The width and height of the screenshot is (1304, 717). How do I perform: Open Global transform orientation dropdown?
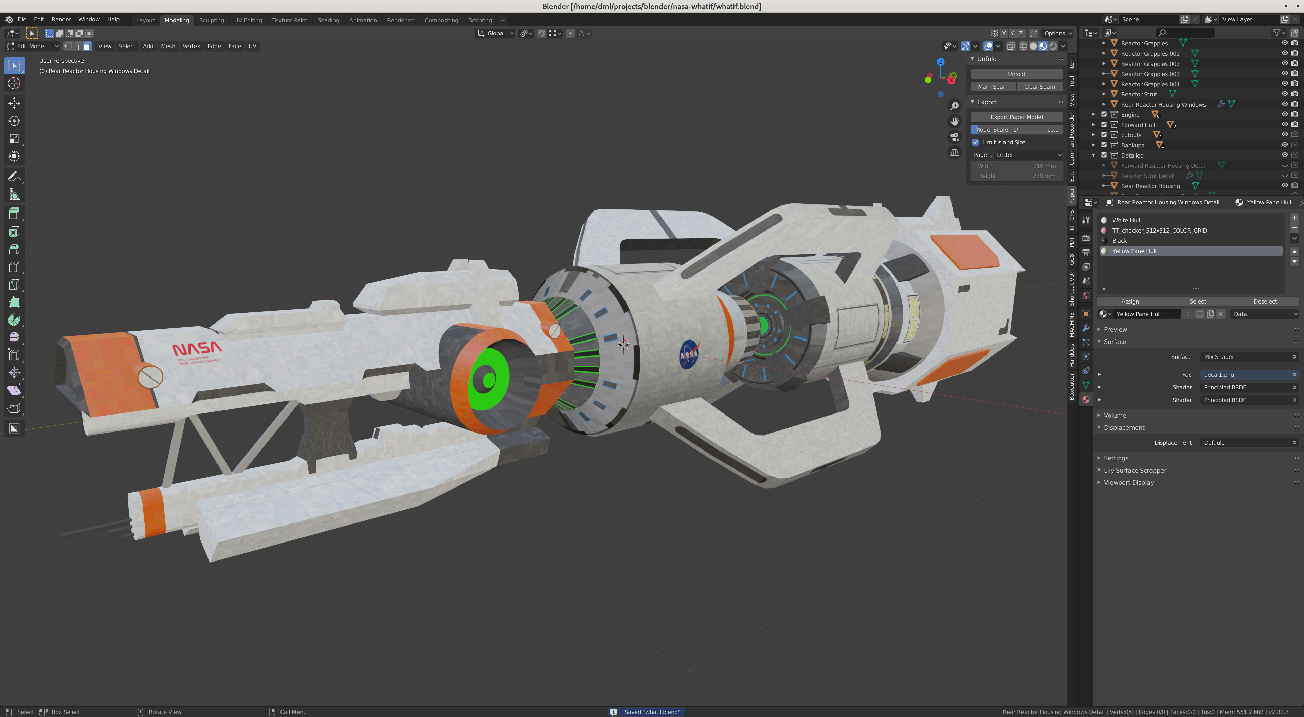pos(495,33)
